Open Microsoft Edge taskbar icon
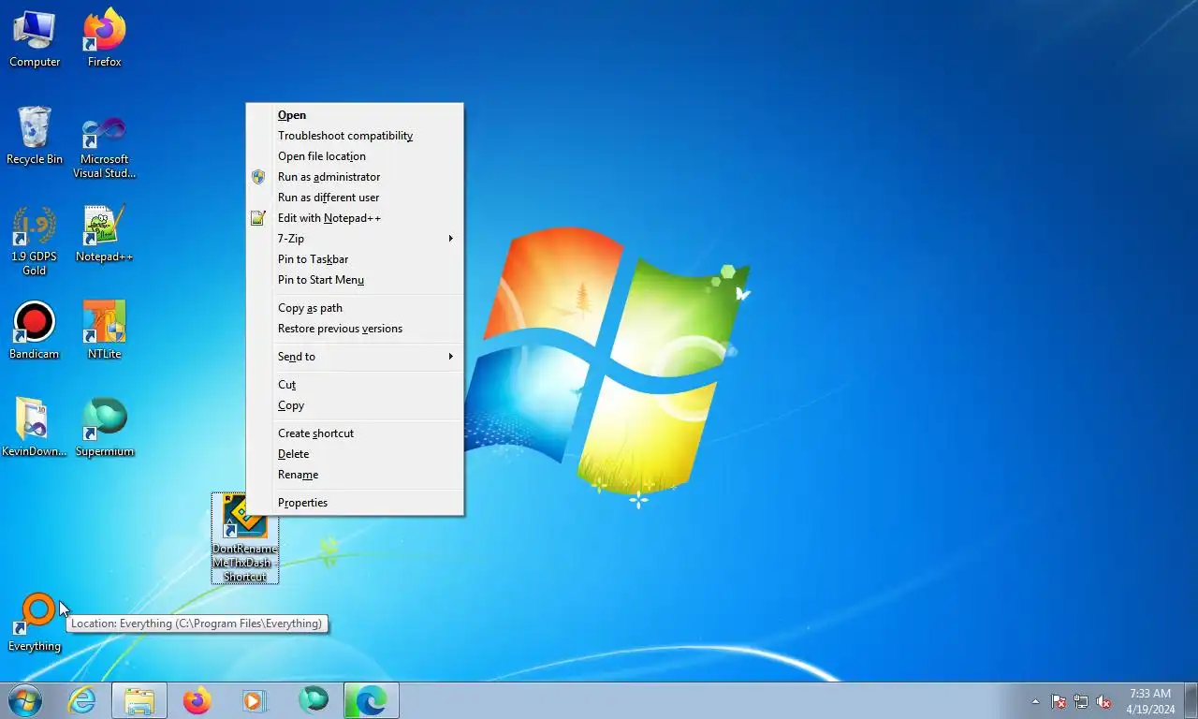 click(x=371, y=700)
